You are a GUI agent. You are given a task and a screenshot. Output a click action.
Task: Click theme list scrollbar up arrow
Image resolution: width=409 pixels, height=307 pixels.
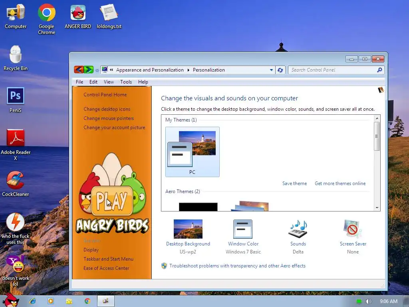(377, 118)
